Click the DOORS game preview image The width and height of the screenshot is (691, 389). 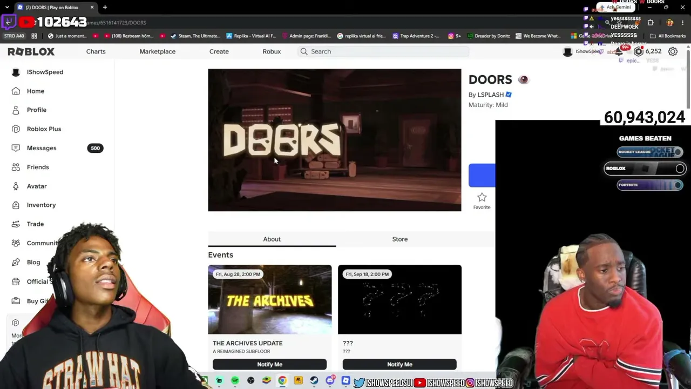(335, 140)
